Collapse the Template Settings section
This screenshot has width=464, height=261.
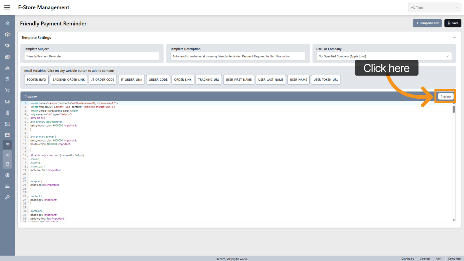point(455,38)
